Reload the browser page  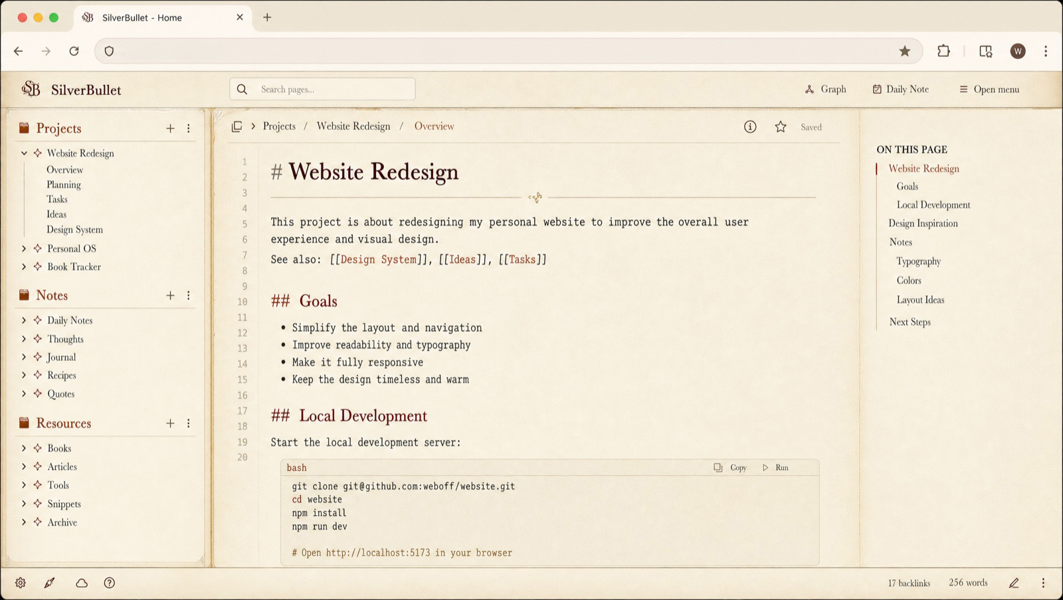[x=74, y=51]
